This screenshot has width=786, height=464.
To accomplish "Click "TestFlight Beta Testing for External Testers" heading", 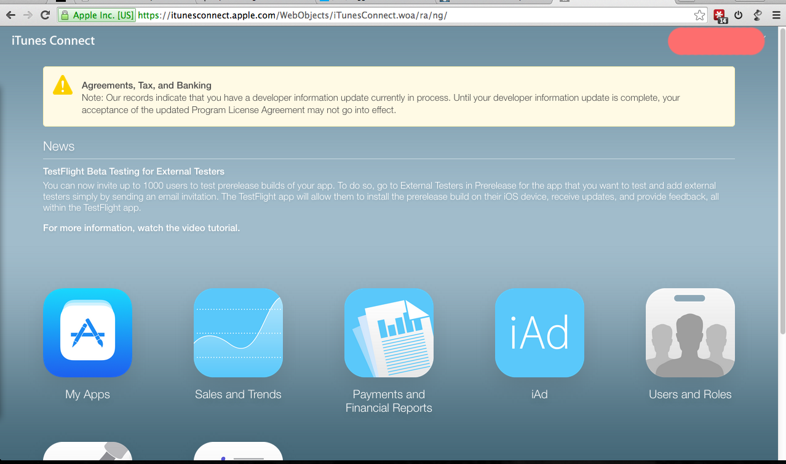I will tap(133, 171).
